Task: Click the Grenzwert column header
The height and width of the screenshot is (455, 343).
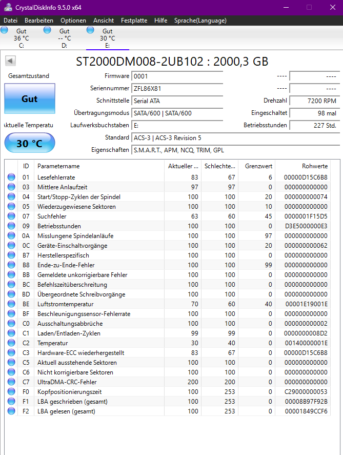Action: click(256, 166)
